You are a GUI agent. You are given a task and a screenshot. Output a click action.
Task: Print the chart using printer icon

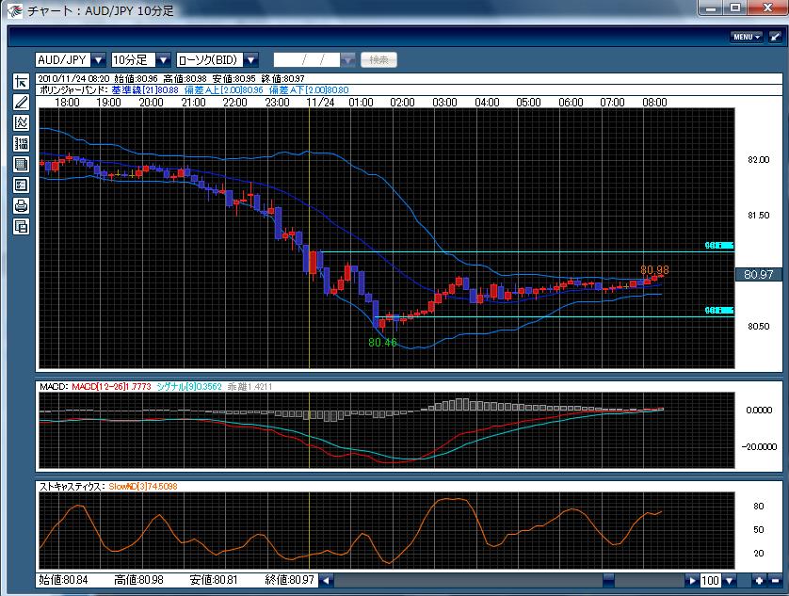click(21, 205)
